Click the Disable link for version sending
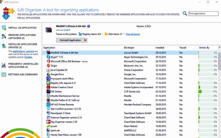 click(x=28, y=57)
